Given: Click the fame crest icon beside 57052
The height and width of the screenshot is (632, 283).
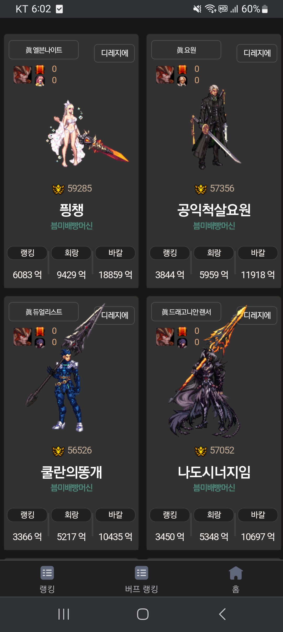Looking at the screenshot, I should (201, 451).
